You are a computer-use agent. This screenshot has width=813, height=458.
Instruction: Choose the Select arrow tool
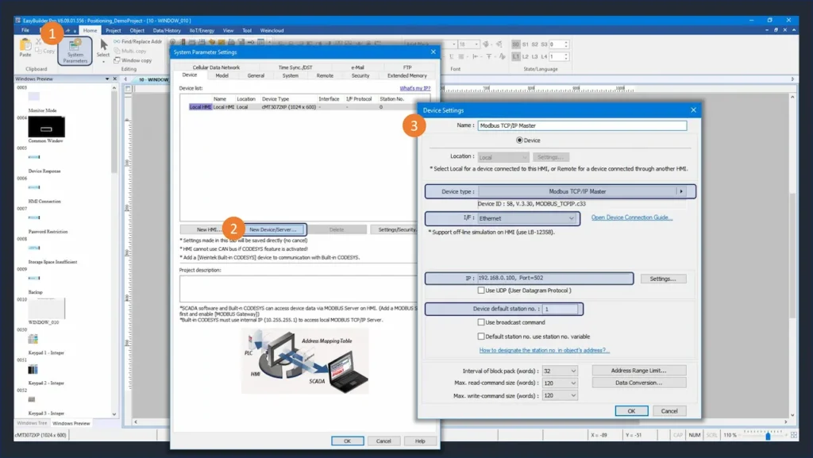[103, 48]
